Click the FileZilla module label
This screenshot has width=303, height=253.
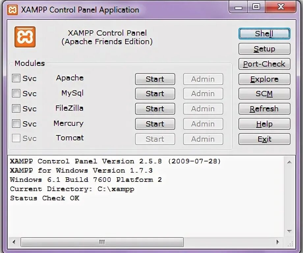69,108
